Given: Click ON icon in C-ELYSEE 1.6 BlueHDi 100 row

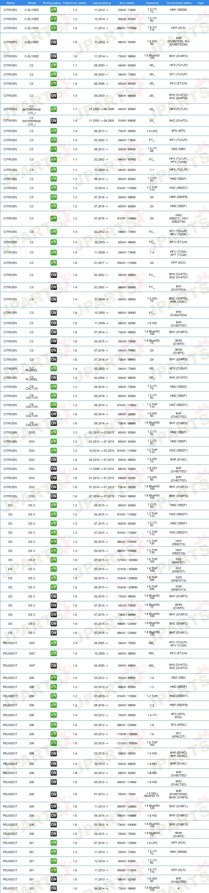Looking at the screenshot, I should pos(54,56).
